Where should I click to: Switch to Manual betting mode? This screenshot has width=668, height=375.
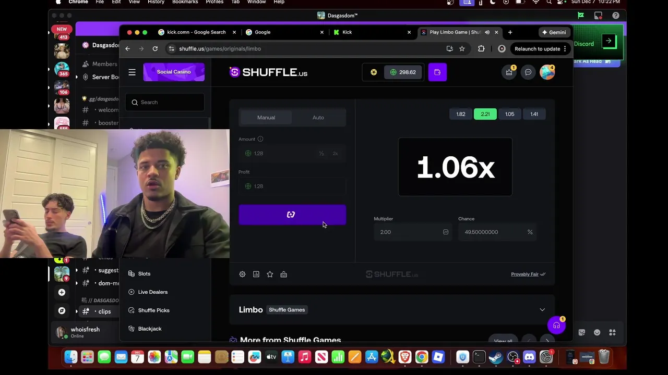pos(266,117)
